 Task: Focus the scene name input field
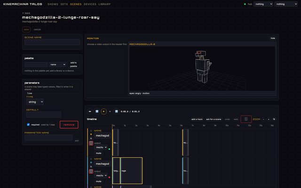coord(52,42)
